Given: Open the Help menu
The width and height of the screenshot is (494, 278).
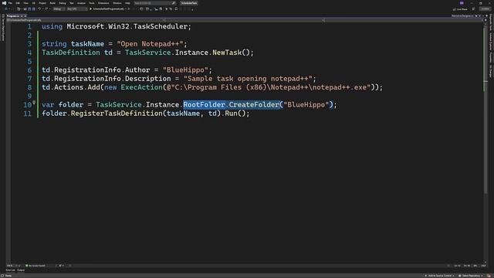Looking at the screenshot, I should 127,3.
